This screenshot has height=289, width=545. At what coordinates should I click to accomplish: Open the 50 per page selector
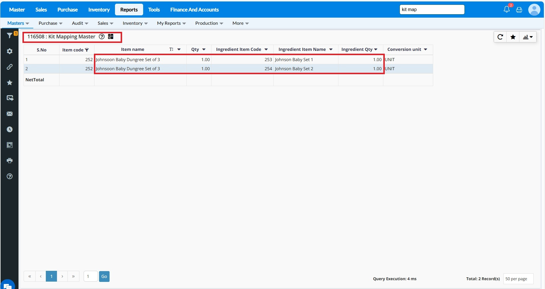pyautogui.click(x=518, y=279)
